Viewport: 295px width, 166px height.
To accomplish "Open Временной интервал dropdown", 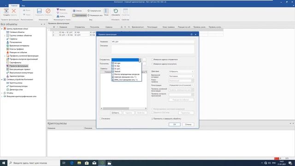I will tap(181, 76).
